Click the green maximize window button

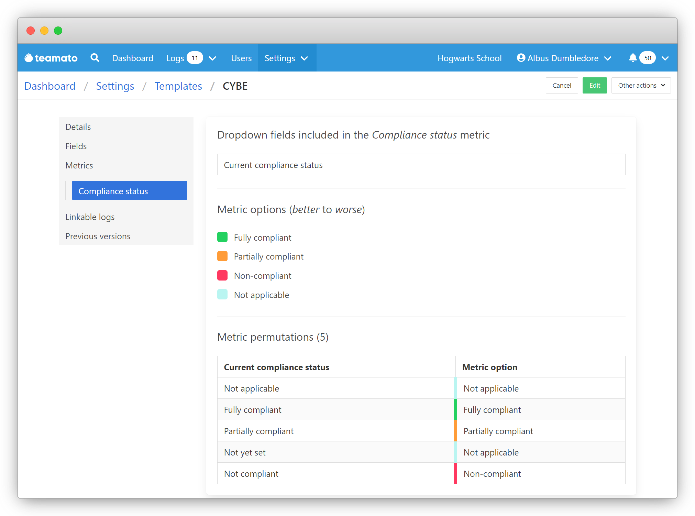tap(58, 31)
